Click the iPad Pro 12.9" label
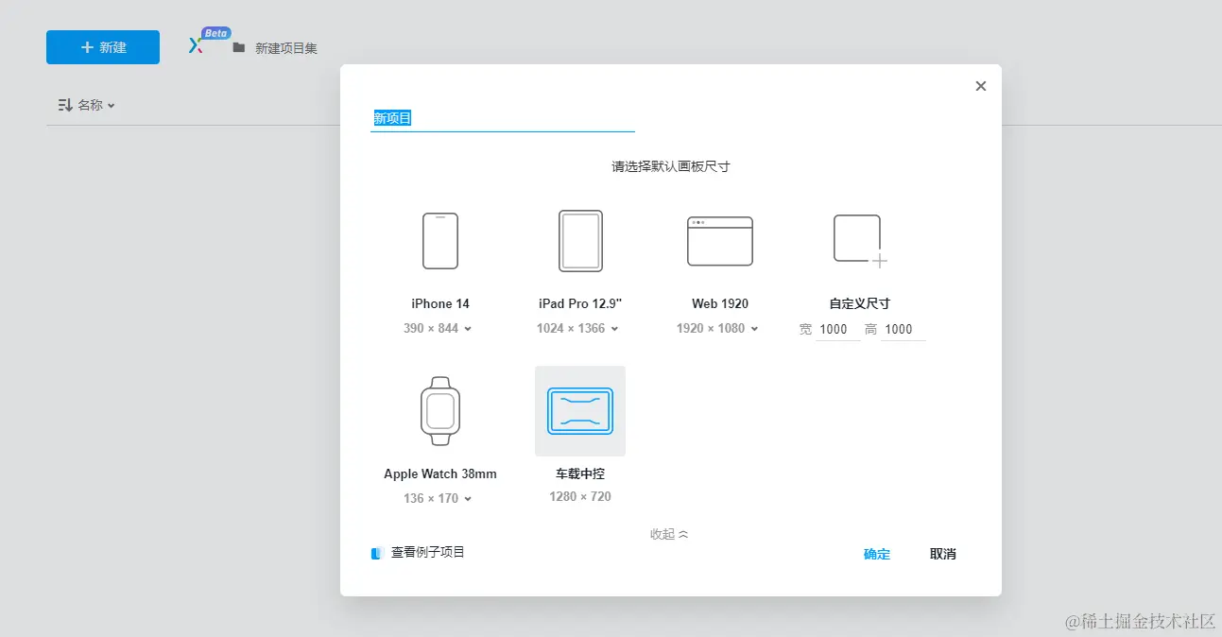Image resolution: width=1222 pixels, height=637 pixels. pos(580,304)
